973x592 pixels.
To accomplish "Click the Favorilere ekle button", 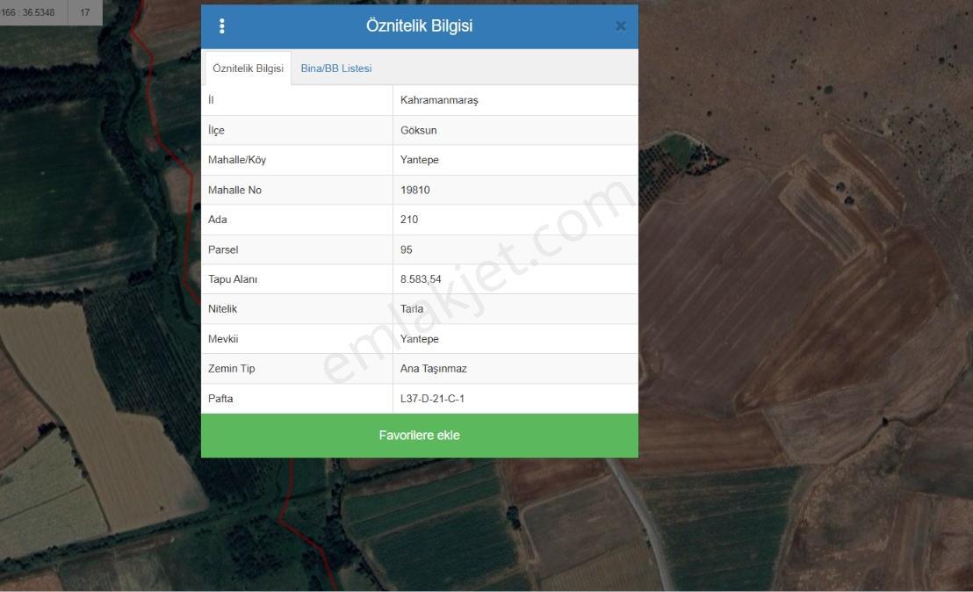I will click(420, 436).
